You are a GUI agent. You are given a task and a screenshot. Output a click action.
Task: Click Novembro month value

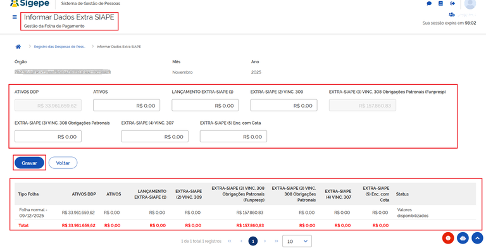coord(182,72)
